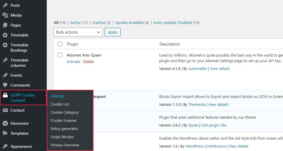Open the Bulk actions dropdown
The image size is (283, 151).
78,32
